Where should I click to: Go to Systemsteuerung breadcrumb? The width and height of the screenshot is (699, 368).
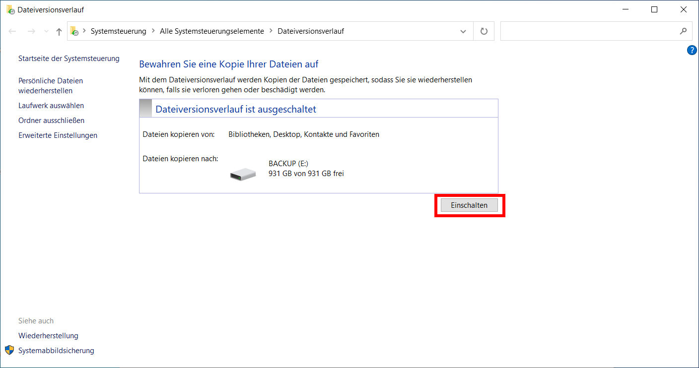click(x=119, y=31)
